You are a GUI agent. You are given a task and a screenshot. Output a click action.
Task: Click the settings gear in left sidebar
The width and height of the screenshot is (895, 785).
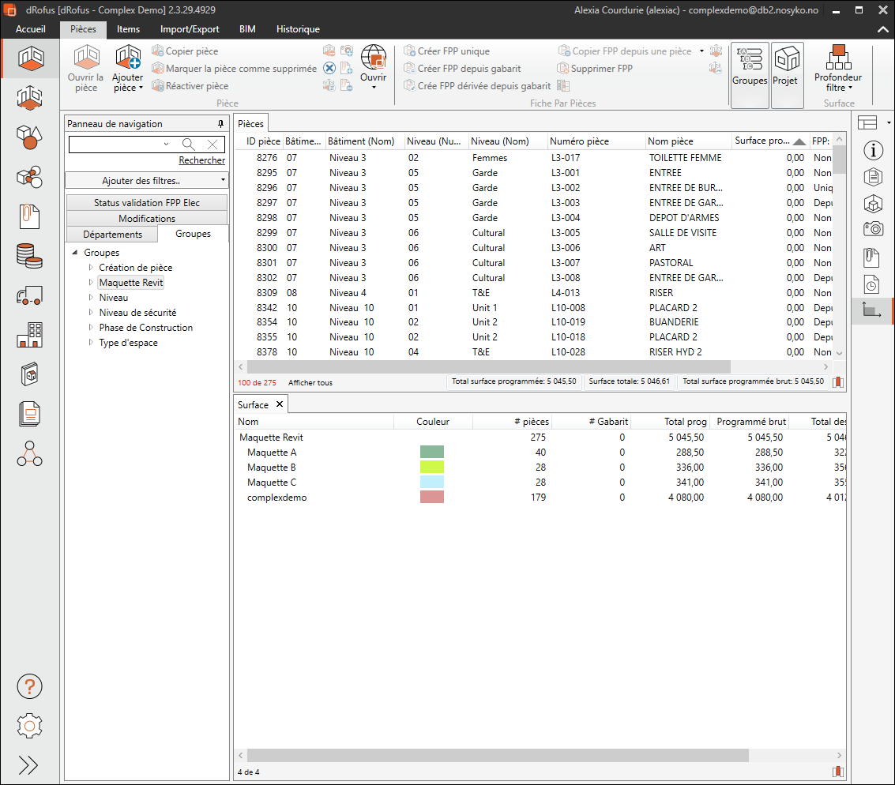click(x=29, y=725)
